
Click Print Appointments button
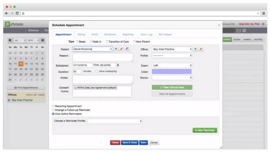coord(26,88)
